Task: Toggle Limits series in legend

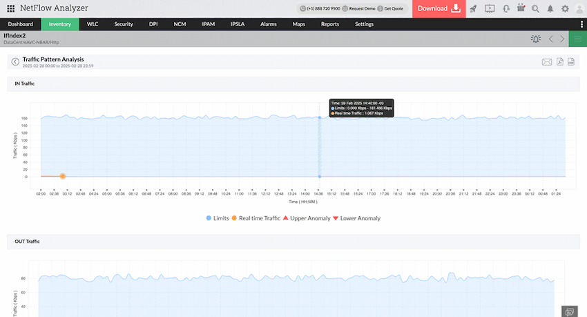Action: click(218, 218)
